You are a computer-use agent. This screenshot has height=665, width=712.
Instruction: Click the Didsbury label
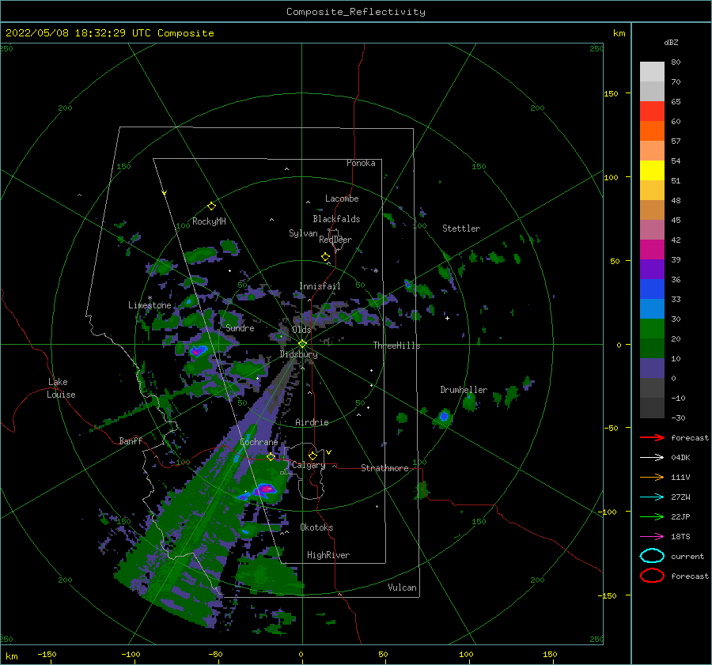299,354
